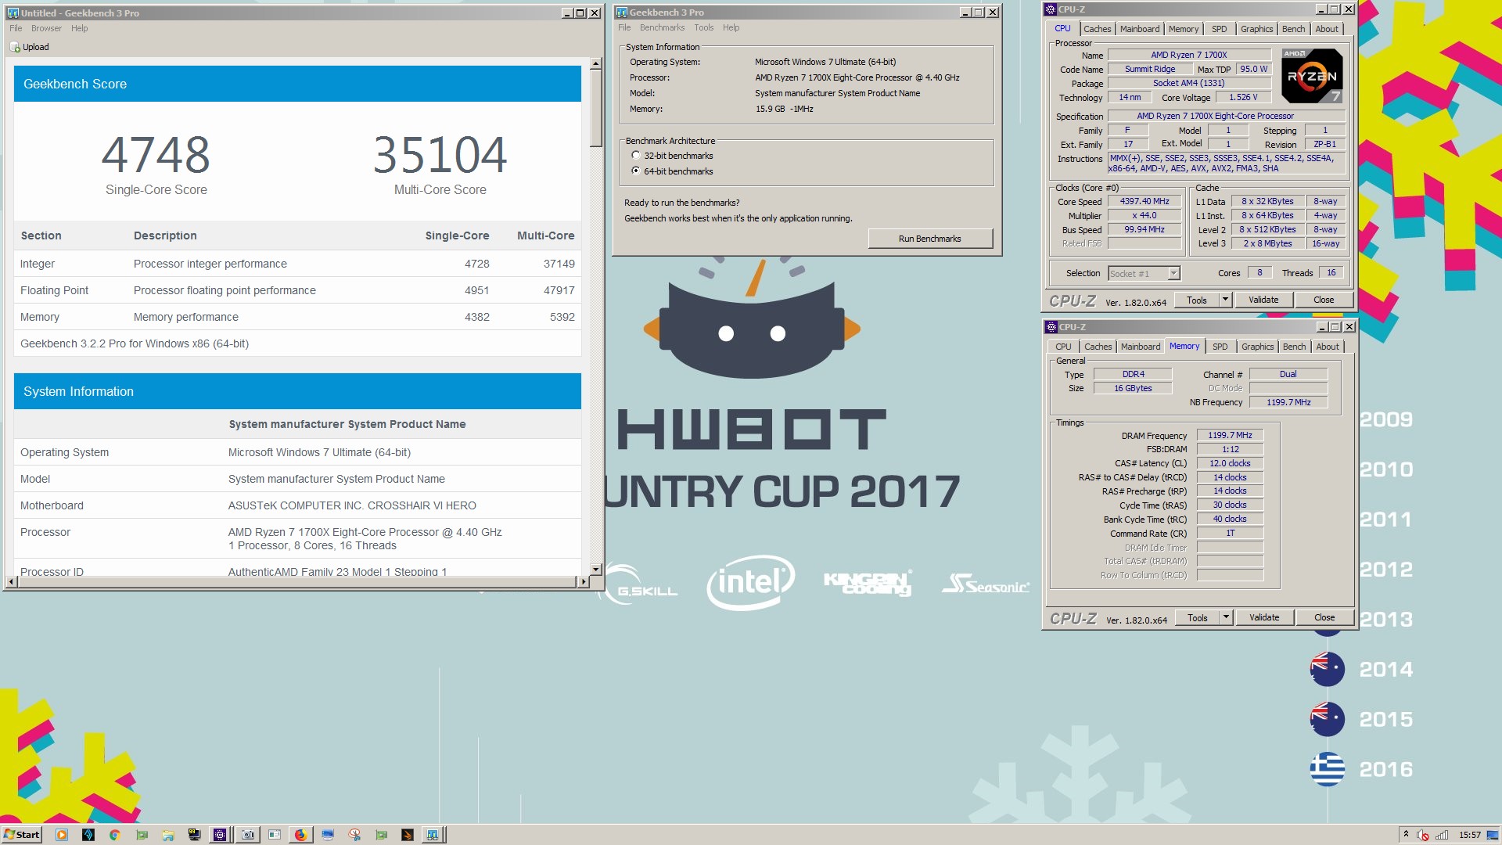Open File menu in Geekbench results window
Image resolution: width=1502 pixels, height=845 pixels.
[16, 28]
